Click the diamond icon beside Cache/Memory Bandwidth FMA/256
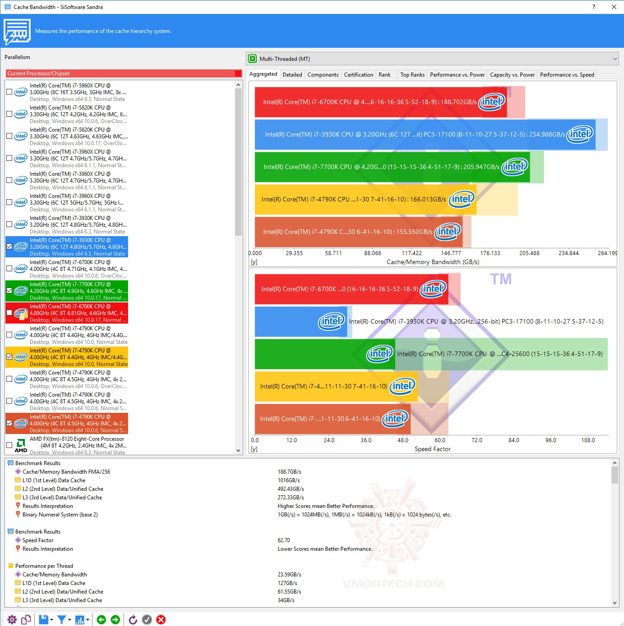624x626 pixels. click(x=18, y=471)
